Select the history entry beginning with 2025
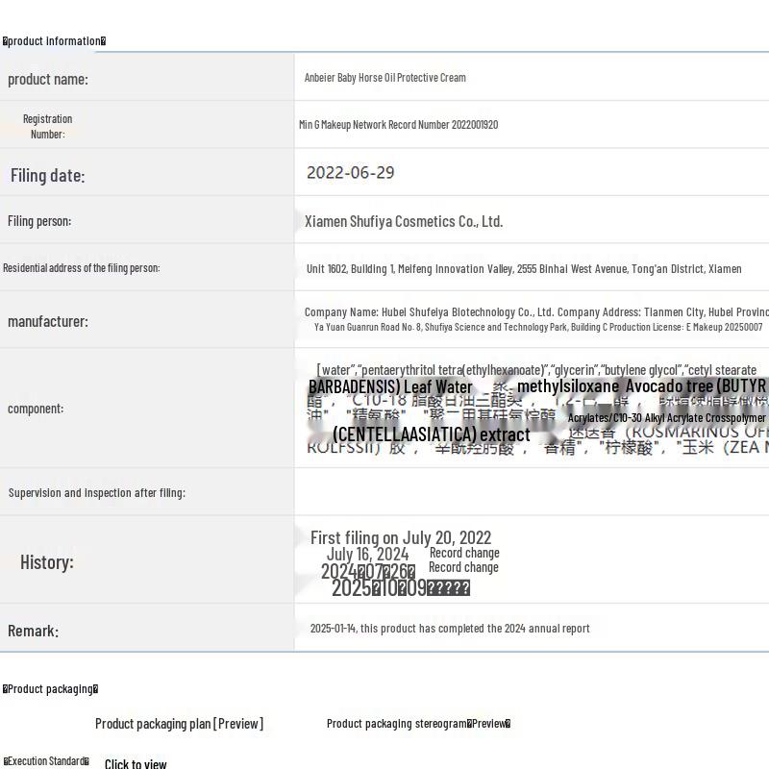The width and height of the screenshot is (769, 769). point(401,587)
